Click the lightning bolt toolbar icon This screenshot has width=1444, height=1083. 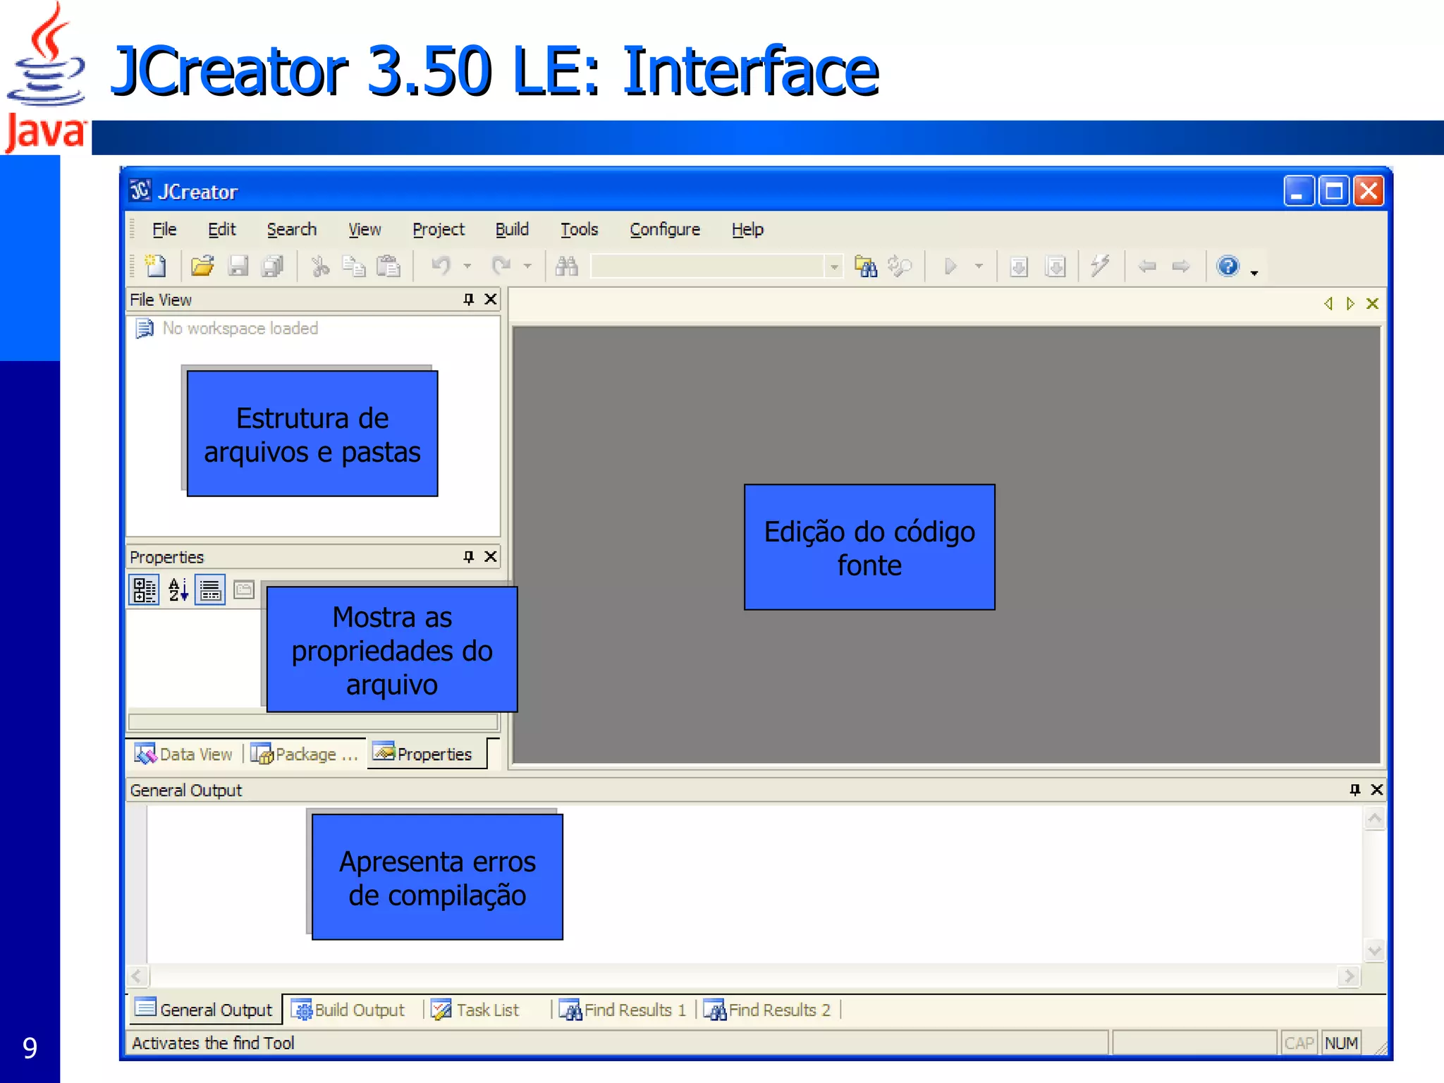coord(1100,266)
